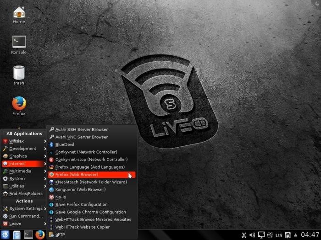Open the trash desktop icon
This screenshot has height=240, width=321.
point(19,75)
